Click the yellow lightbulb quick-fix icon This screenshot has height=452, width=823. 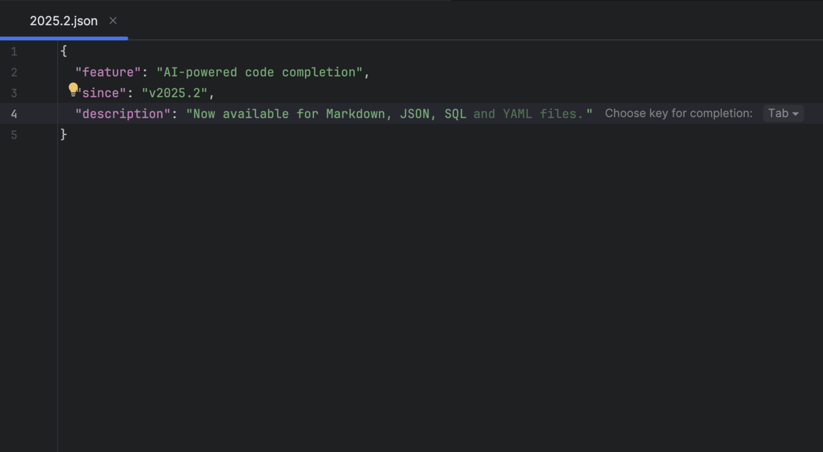[73, 90]
